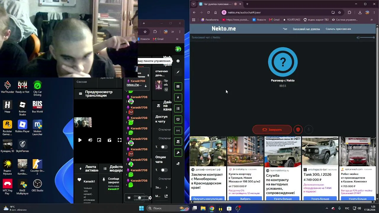Expand hidden bookmarks chevron in Nekto browser

click(372, 20)
